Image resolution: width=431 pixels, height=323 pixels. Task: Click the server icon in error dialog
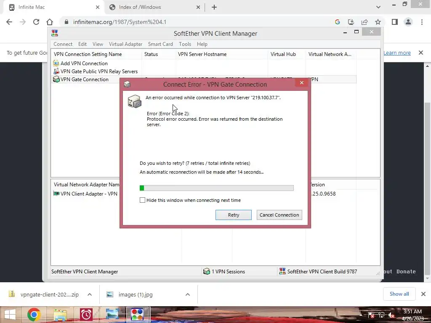pos(135,101)
